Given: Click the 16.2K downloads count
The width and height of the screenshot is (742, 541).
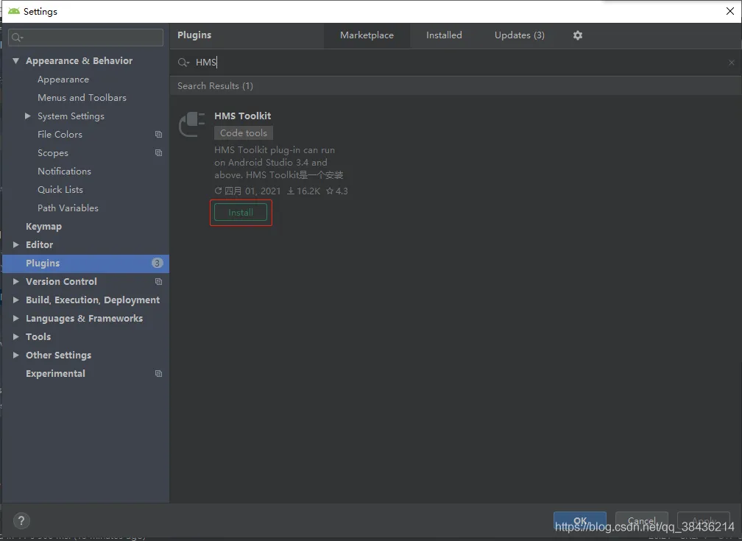Looking at the screenshot, I should click(x=304, y=191).
